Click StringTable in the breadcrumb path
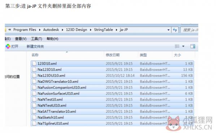Image resolution: width=216 pixels, height=133 pixels. (103, 30)
